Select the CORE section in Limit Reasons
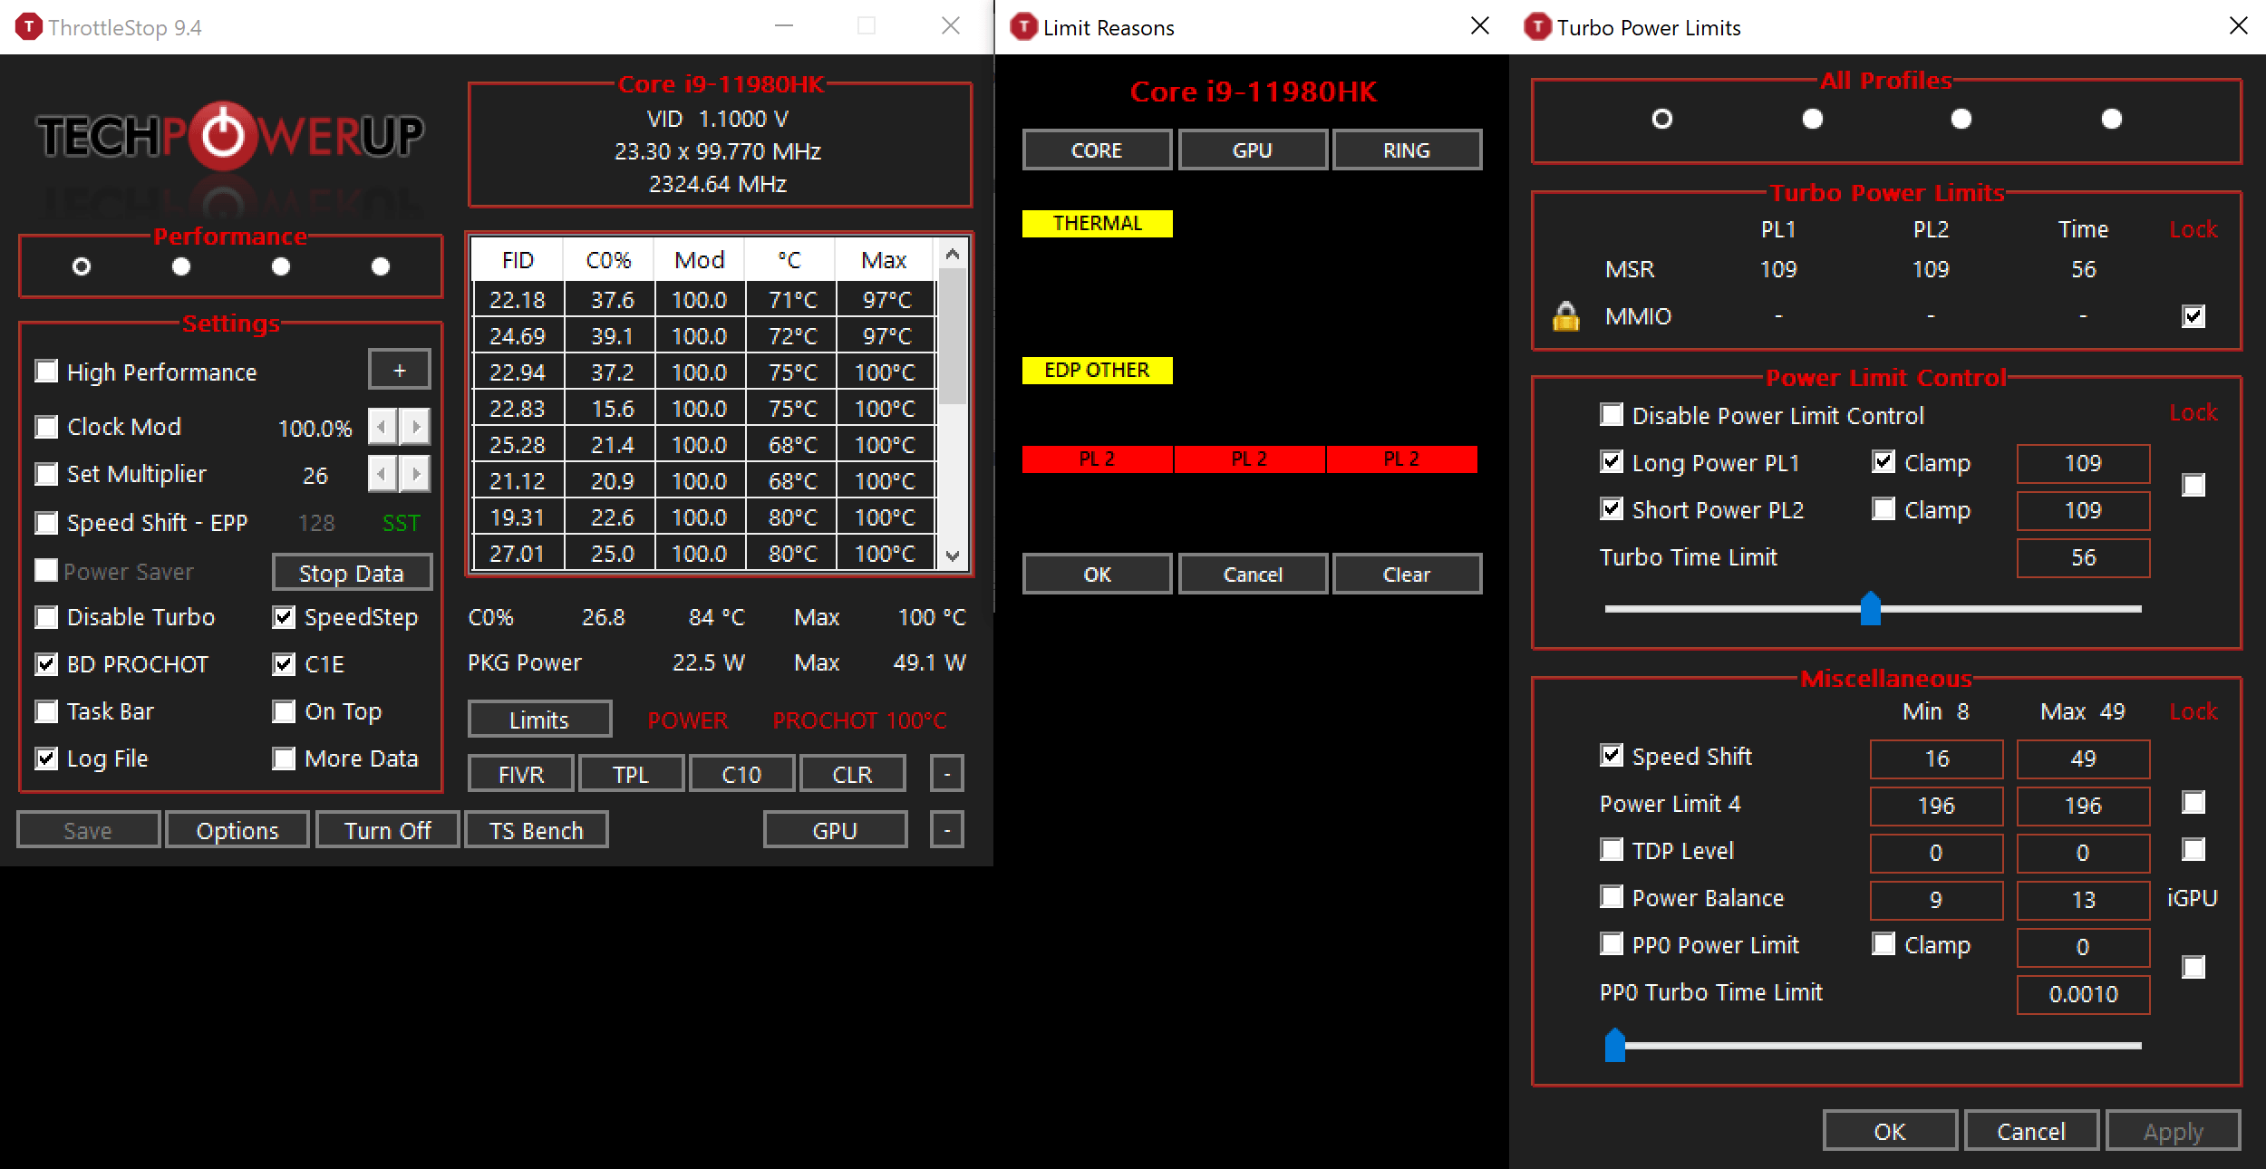 click(1097, 149)
